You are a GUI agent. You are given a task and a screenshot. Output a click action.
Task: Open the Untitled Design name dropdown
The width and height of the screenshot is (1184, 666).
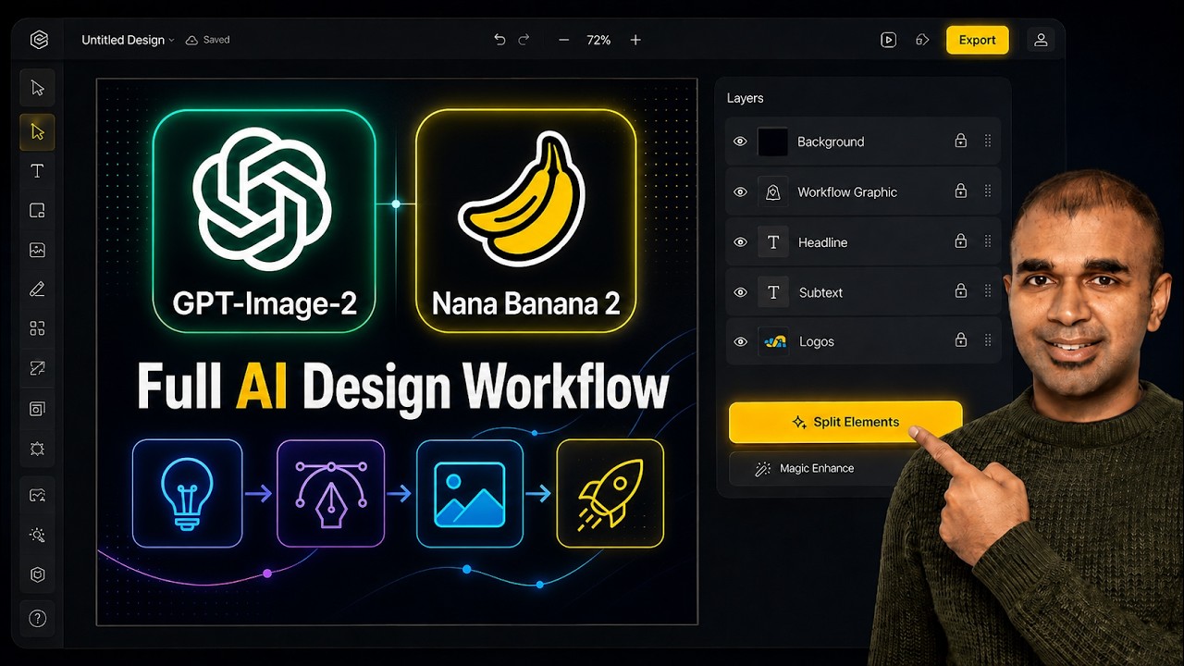tap(128, 40)
